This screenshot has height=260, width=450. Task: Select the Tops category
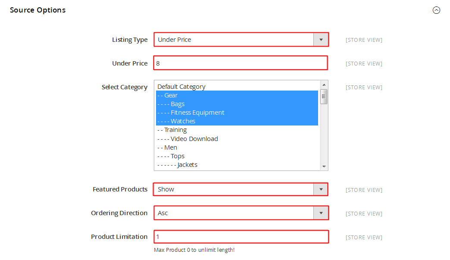click(x=237, y=156)
